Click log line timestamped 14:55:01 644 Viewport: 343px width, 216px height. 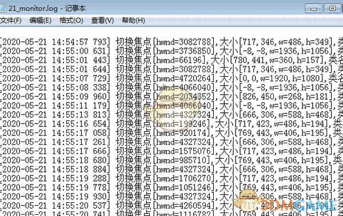[x=171, y=69]
